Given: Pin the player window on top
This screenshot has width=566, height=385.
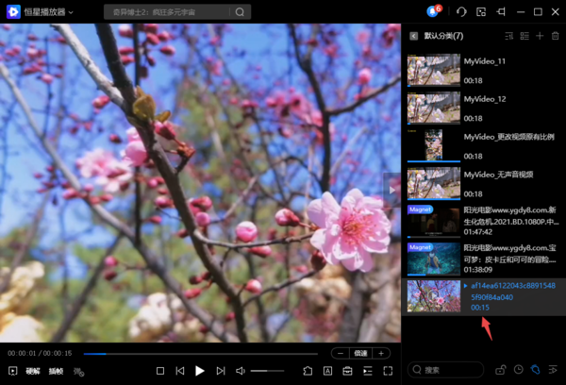Looking at the screenshot, I should [x=501, y=12].
